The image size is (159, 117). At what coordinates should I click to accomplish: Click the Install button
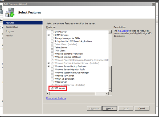(126, 108)
